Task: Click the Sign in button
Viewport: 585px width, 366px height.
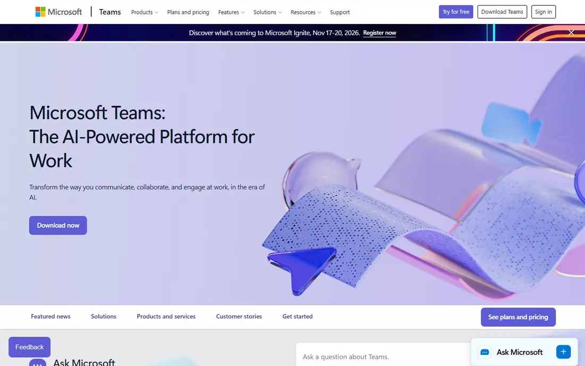Action: (x=543, y=12)
